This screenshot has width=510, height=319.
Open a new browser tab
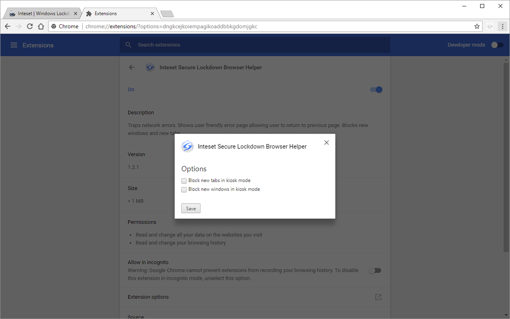[167, 14]
